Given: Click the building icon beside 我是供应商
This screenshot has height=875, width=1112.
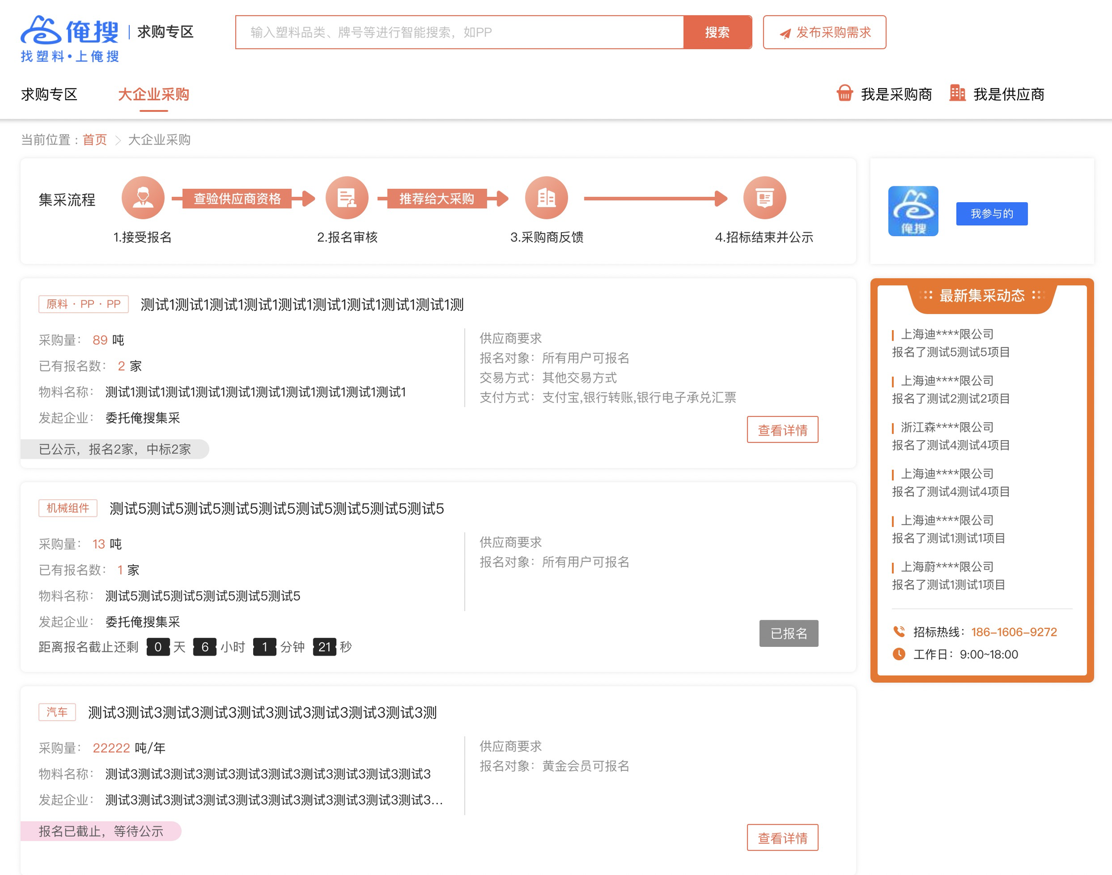Looking at the screenshot, I should click(x=957, y=93).
